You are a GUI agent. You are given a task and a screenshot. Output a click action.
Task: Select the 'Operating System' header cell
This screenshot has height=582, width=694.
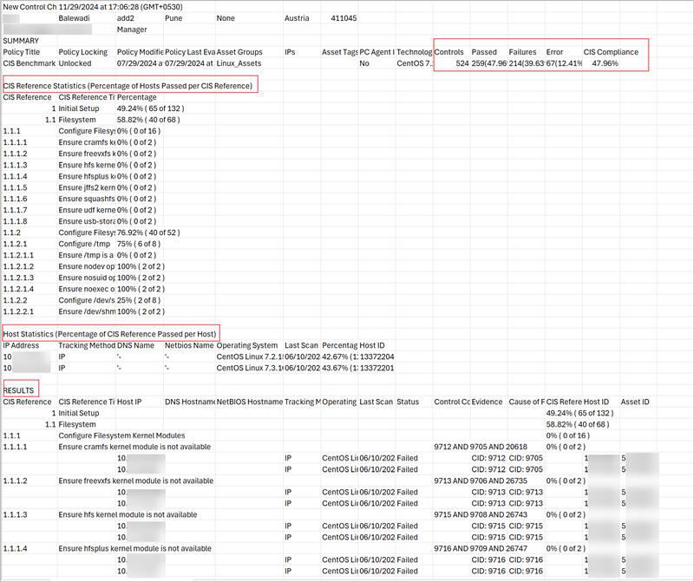[x=247, y=346]
